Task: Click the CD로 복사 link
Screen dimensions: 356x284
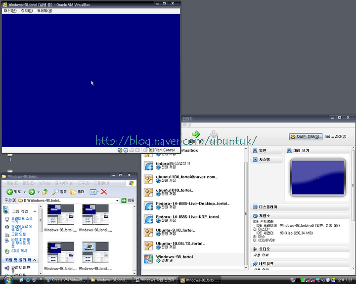Action: (19, 251)
